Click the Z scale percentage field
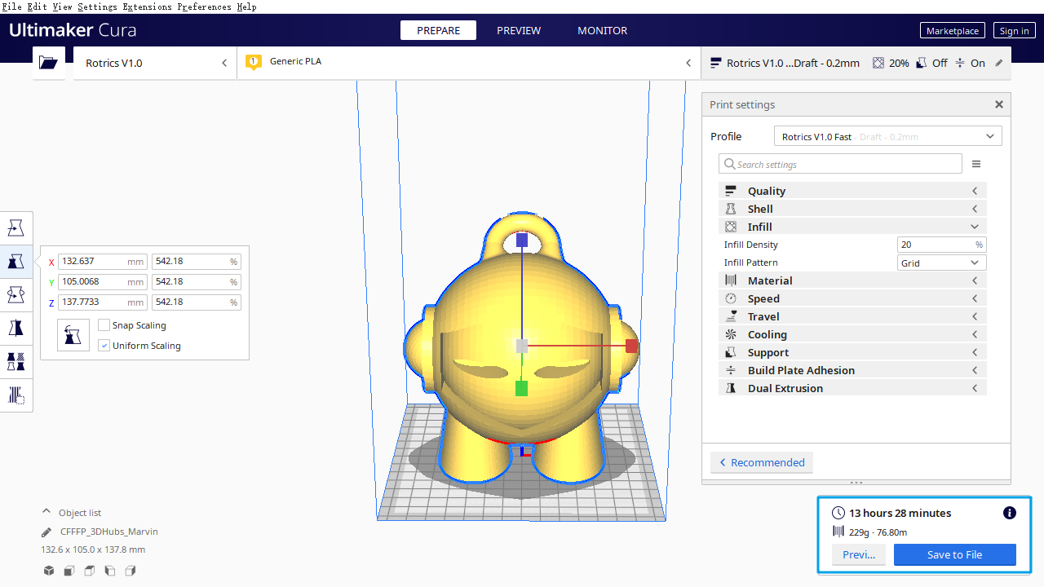 click(x=196, y=302)
